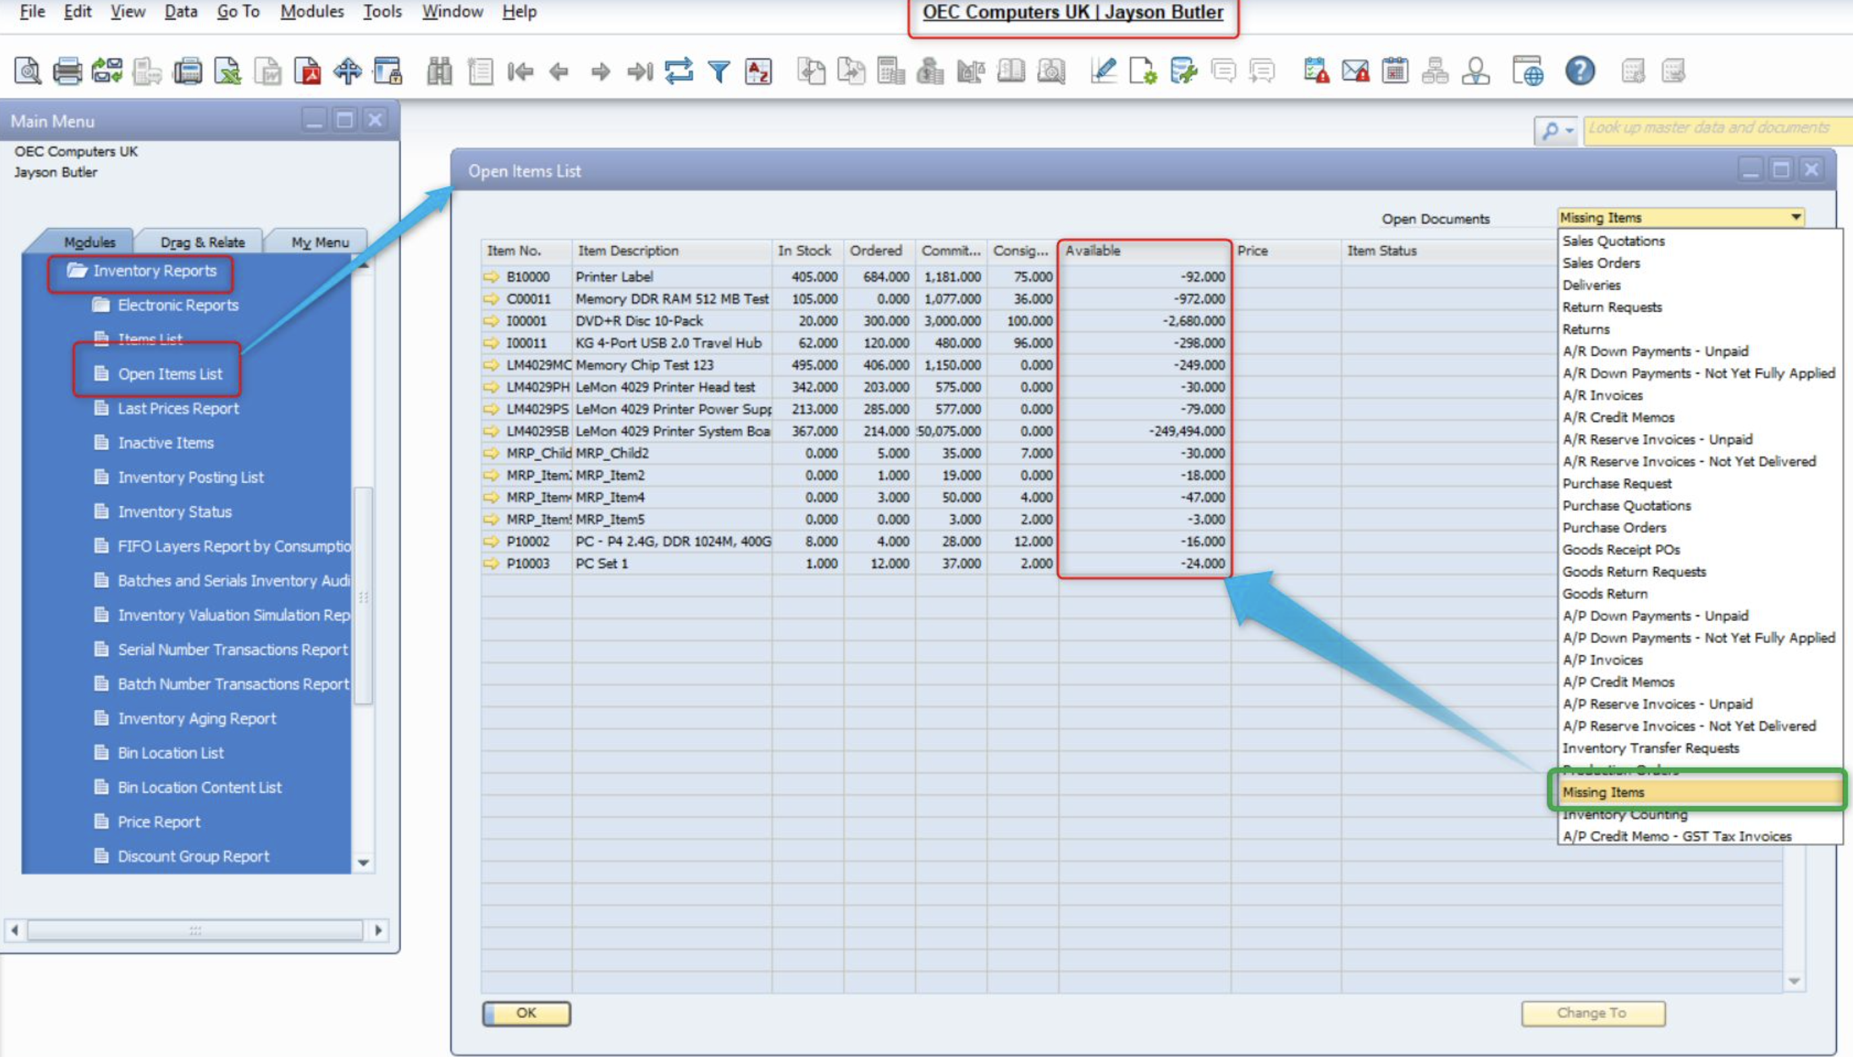Open Inventory Status report
This screenshot has height=1057, width=1853.
[x=174, y=512]
